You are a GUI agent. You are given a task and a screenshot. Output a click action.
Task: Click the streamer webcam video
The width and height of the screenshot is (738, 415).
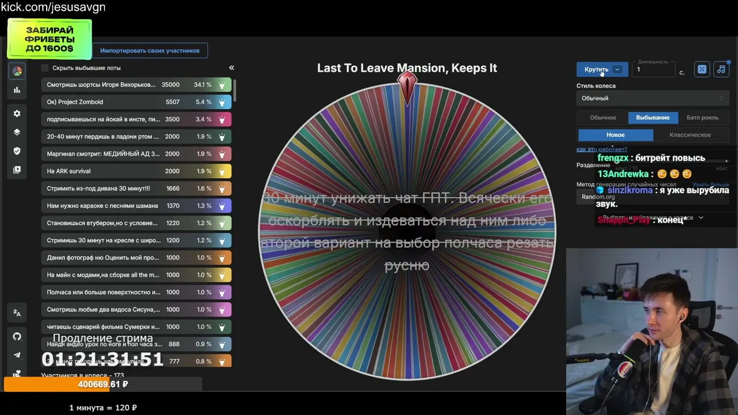point(652,331)
